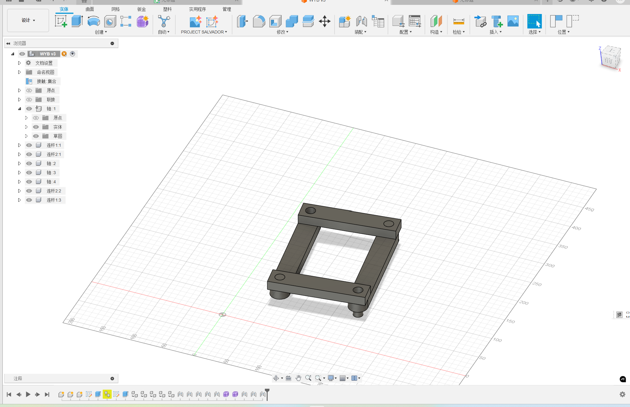The width and height of the screenshot is (630, 407).
Task: Collapse the 浏览器 panel arrows
Action: [8, 44]
